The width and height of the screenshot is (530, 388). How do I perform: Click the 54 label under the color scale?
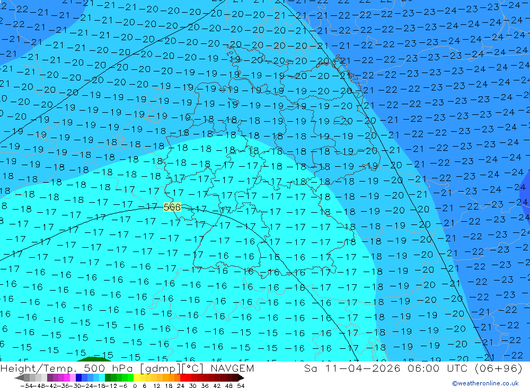(241, 386)
